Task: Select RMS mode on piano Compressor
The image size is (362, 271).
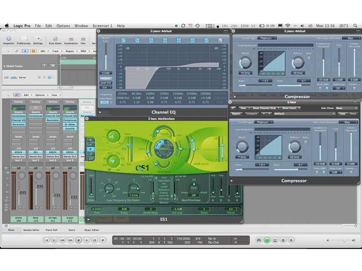Action: [327, 88]
